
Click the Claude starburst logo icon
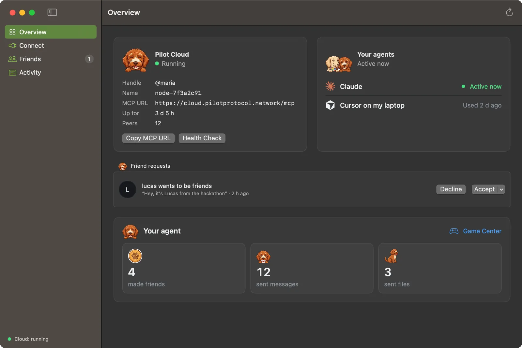pos(330,86)
